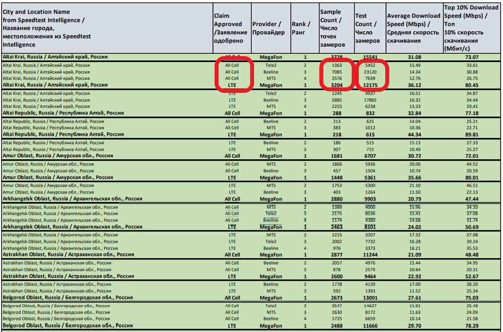Viewport: 503px width, 332px height.
Task: Click the sample count value 3728
Action: (337, 57)
